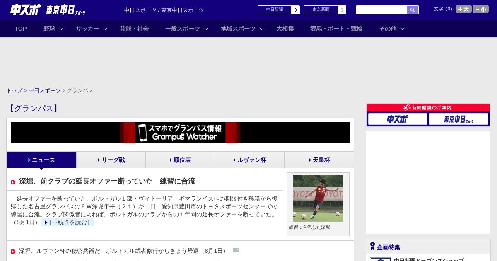Image resolution: width=497 pixels, height=261 pixels.
Task: Click red bullet beside ルヴァン杯の秘密兵器 article
Action: (x=13, y=251)
